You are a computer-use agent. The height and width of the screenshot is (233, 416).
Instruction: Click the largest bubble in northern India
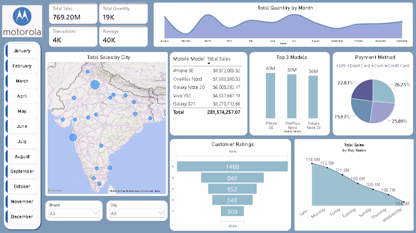pos(95,85)
